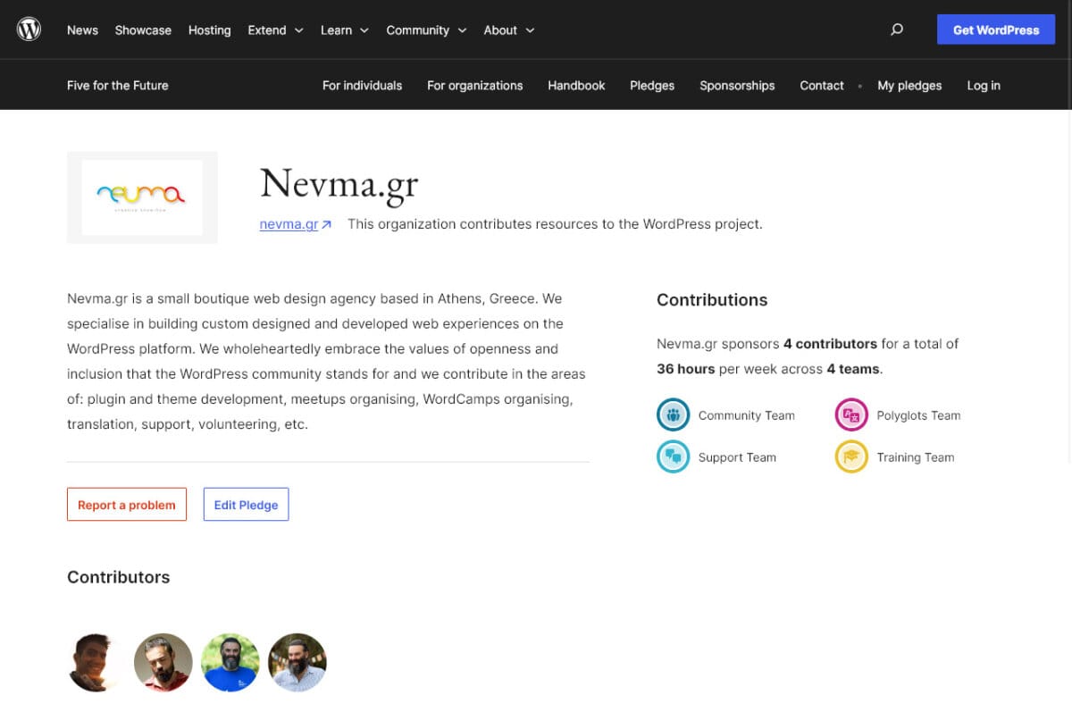Open the Sponsorships page

(x=737, y=86)
